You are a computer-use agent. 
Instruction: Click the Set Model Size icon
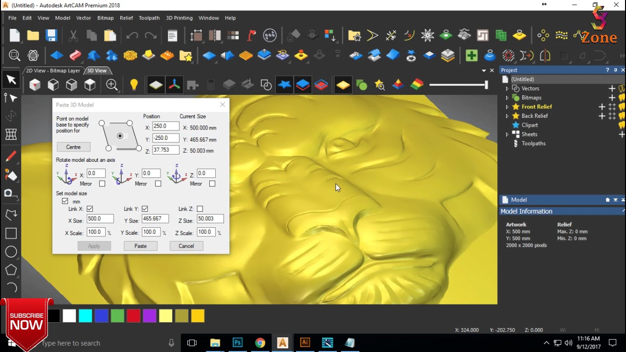(x=196, y=35)
